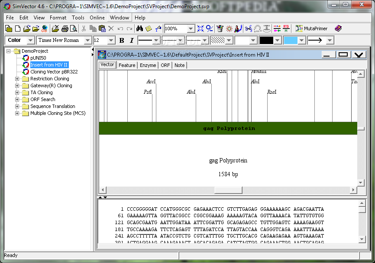Expand the ORF Search folder
This screenshot has height=263, width=375.
(17, 99)
